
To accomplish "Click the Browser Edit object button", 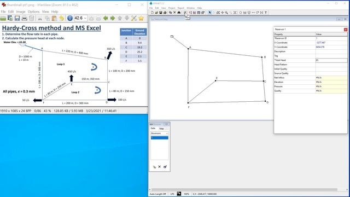I will 165,167.
